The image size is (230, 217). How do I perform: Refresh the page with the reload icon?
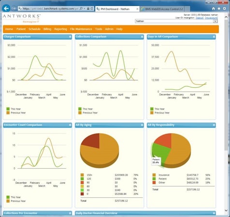92,9
